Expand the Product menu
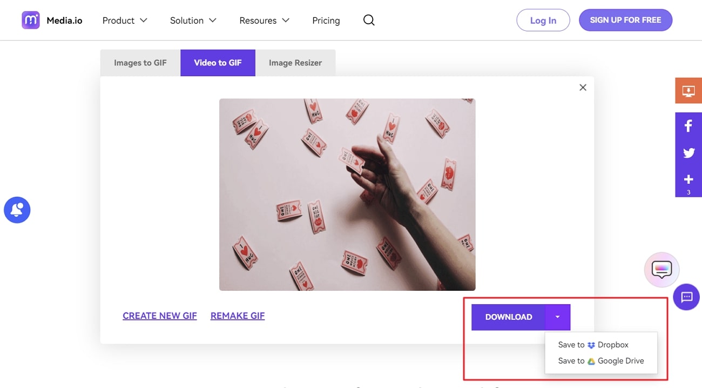This screenshot has width=702, height=388. pyautogui.click(x=125, y=21)
